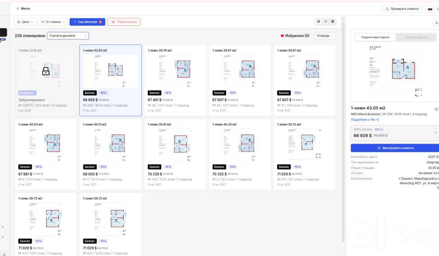
Task: Go back using the Meros arrow
Action: point(18,9)
